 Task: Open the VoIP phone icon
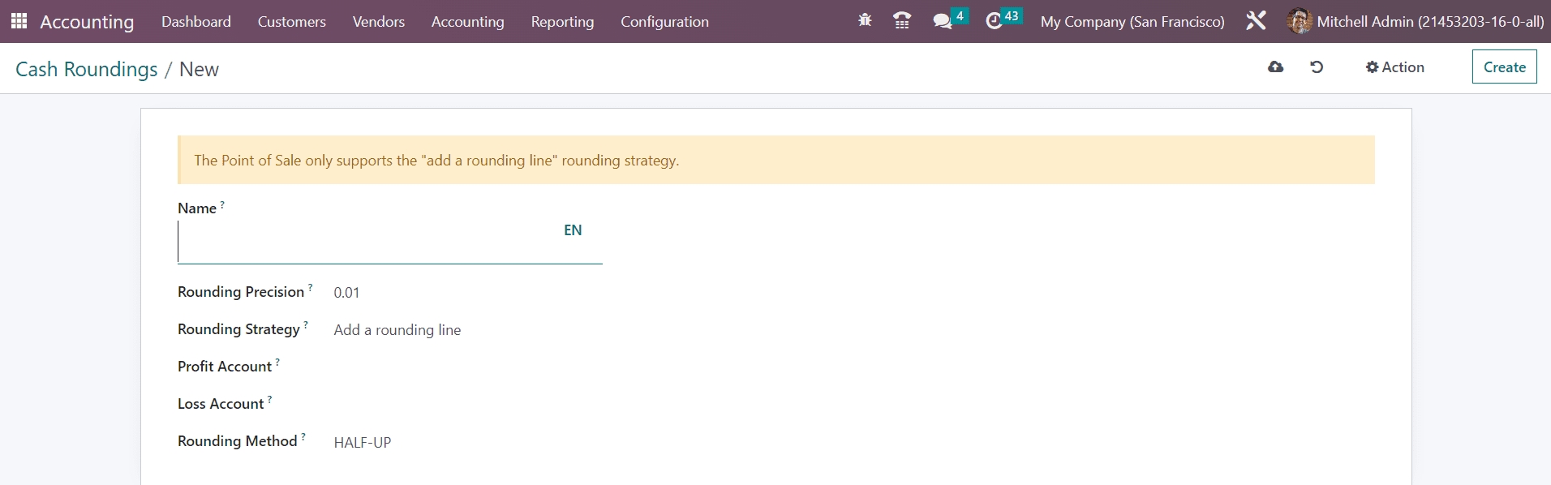tap(901, 21)
